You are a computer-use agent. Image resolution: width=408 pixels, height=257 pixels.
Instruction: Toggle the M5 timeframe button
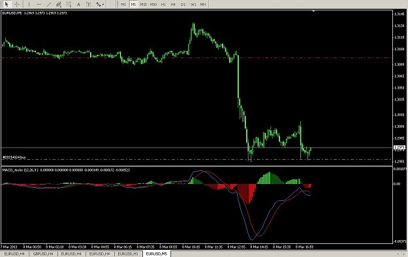(133, 4)
